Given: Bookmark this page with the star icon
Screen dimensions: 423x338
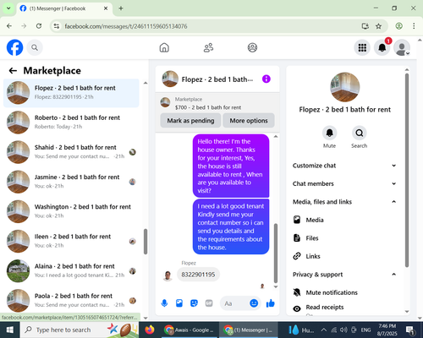Looking at the screenshot, I should click(378, 26).
